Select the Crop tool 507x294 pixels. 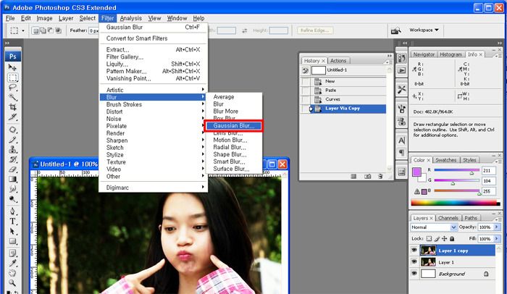pyautogui.click(x=12, y=107)
